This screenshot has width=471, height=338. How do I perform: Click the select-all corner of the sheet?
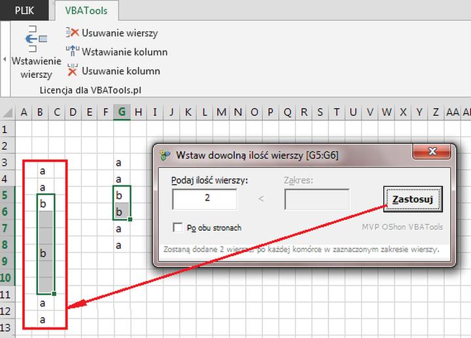[7, 112]
